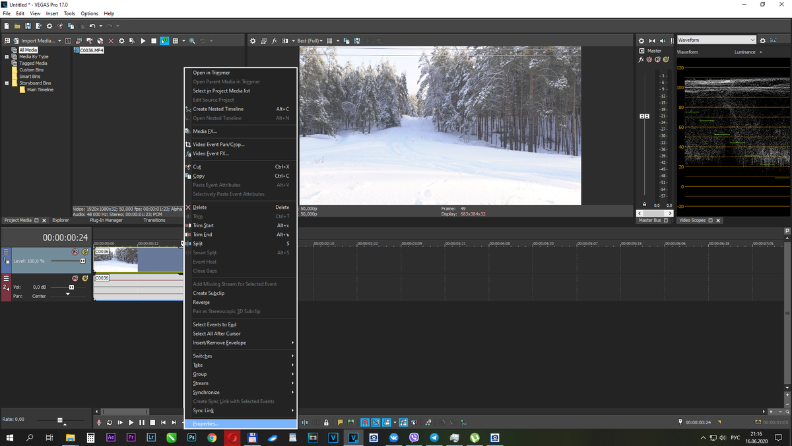Image resolution: width=792 pixels, height=446 pixels.
Task: Open Video Scopes settings gear icon
Action: pyautogui.click(x=762, y=41)
